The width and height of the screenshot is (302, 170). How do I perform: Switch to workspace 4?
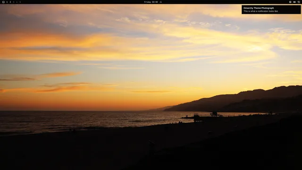(x=17, y=2)
